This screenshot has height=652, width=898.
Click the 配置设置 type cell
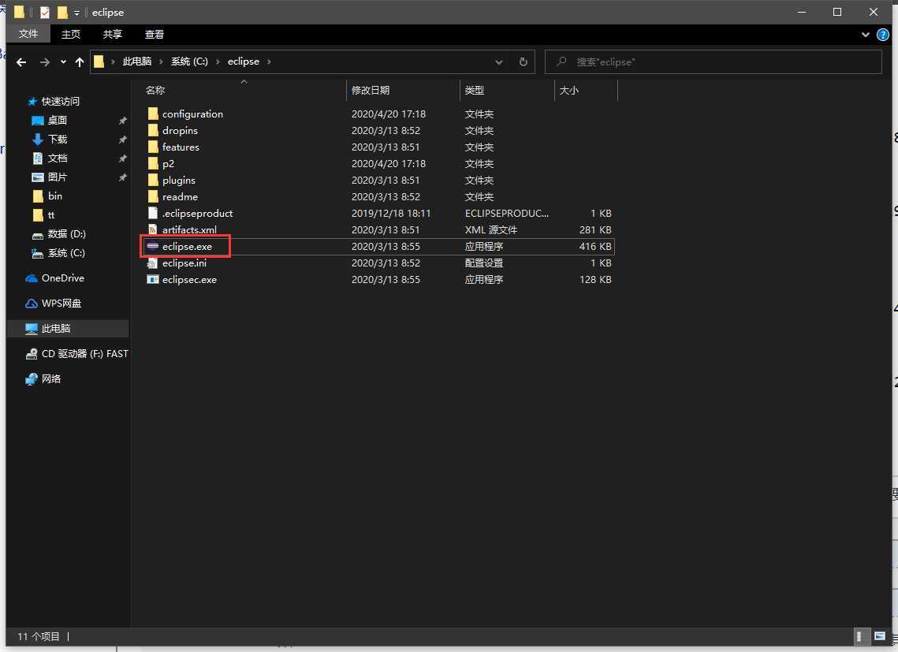(484, 263)
